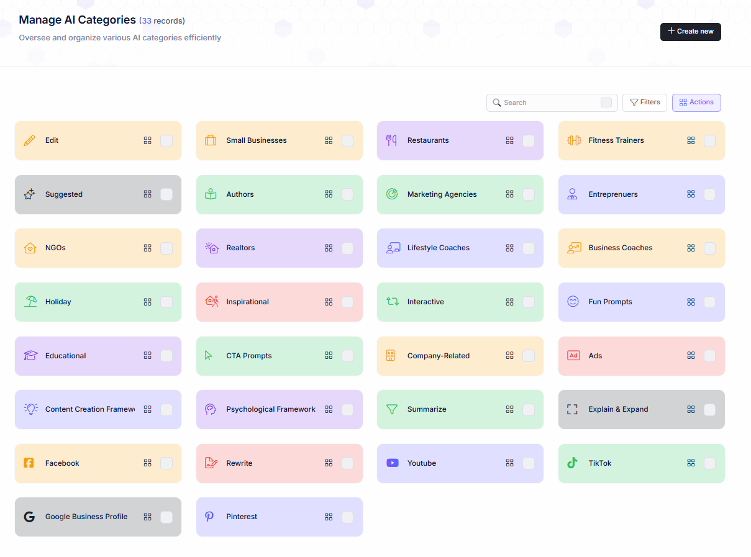
Task: Click the dumbbell icon for Fitness Trainers
Action: point(573,141)
